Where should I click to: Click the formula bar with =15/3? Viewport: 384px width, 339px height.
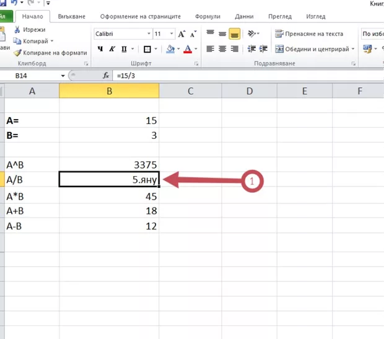click(248, 76)
